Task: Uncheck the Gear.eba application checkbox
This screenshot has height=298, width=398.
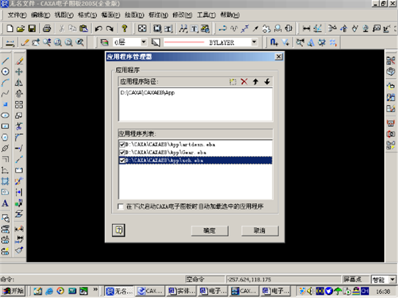Action: pyautogui.click(x=123, y=152)
